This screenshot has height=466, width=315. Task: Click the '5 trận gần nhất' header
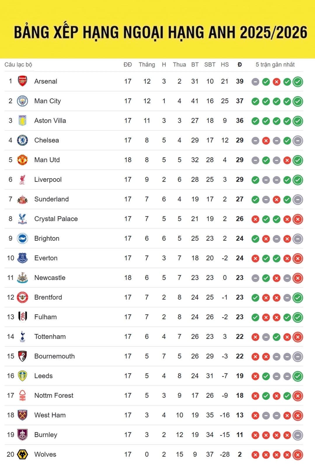(x=275, y=65)
